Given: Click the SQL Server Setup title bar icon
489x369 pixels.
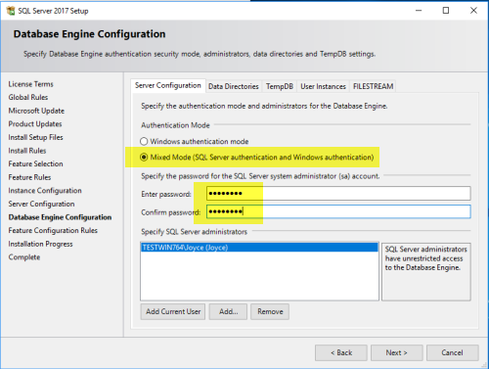Looking at the screenshot, I should point(11,11).
